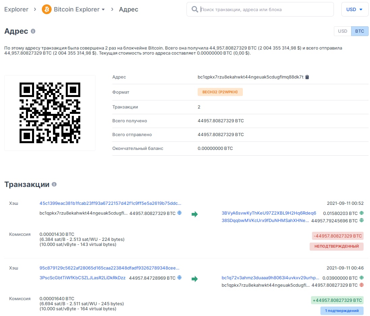Click blue globe icon beside 44957.80827329 BTC input
The height and width of the screenshot is (316, 370).
[179, 213]
